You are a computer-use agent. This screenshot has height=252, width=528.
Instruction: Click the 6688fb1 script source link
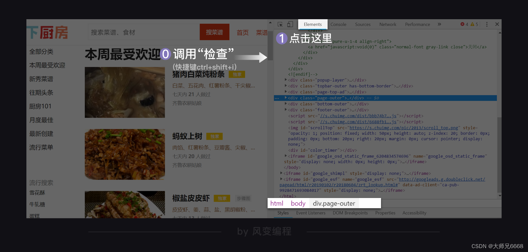click(x=358, y=122)
